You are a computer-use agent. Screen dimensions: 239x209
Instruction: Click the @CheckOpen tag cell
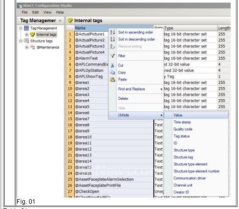click(x=114, y=191)
